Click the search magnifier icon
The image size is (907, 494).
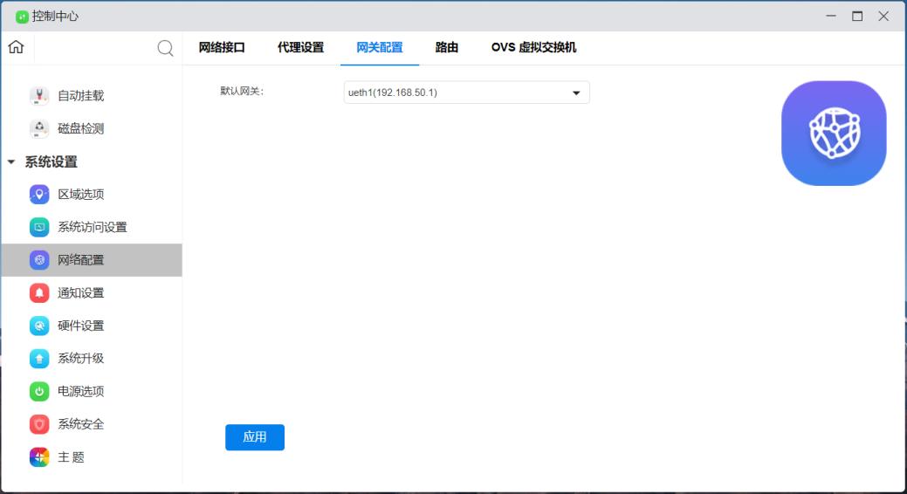pos(165,48)
